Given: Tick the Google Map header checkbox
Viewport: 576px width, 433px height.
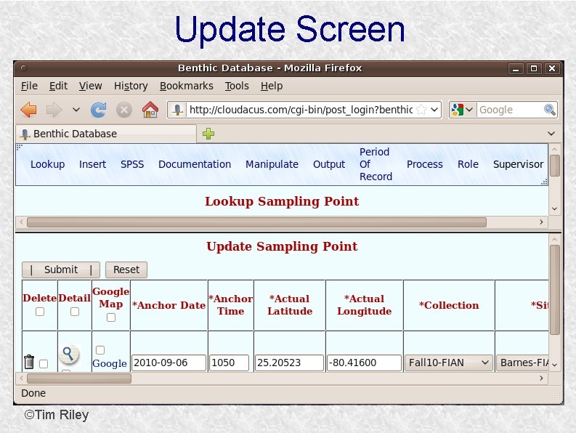Looking at the screenshot, I should 111,317.
